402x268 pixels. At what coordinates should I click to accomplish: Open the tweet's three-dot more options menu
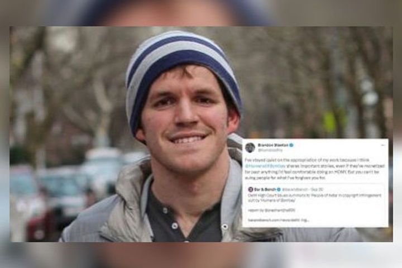[x=383, y=145]
